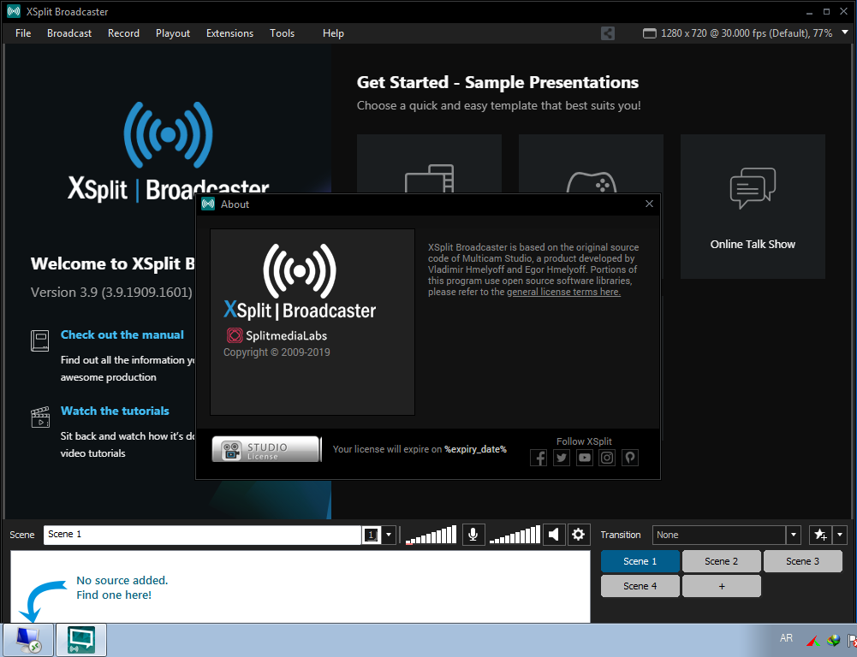Open the Broadcast menu
This screenshot has height=657, width=857.
tap(69, 33)
